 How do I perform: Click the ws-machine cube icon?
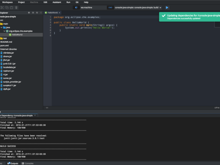(x=76, y=8)
